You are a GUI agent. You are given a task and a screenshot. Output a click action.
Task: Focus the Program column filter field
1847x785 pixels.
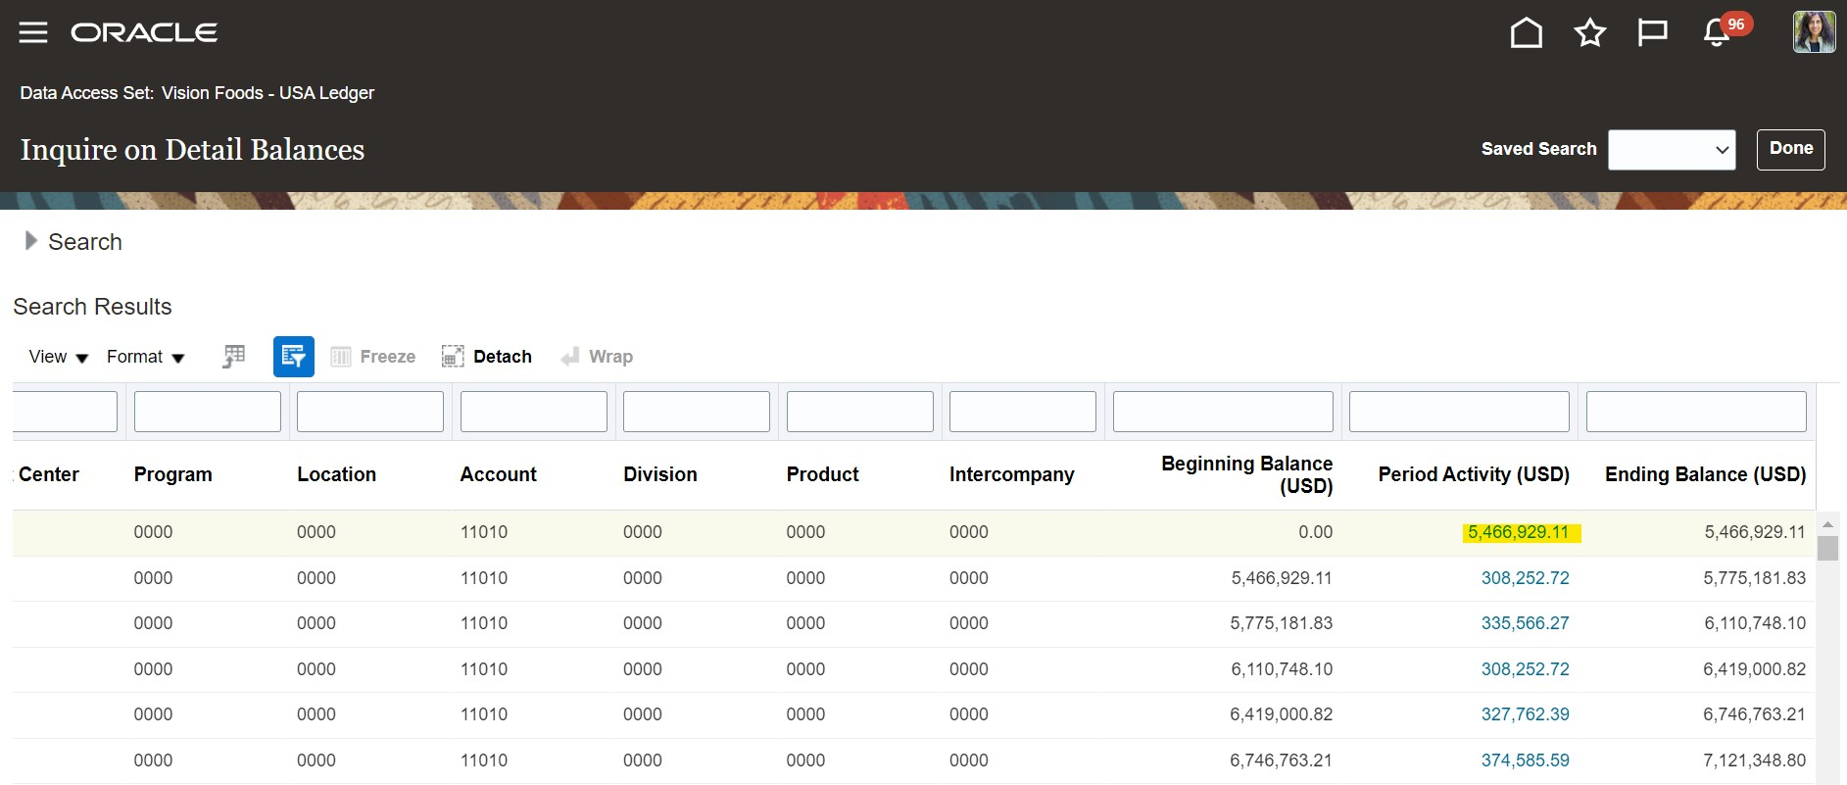pyautogui.click(x=208, y=412)
